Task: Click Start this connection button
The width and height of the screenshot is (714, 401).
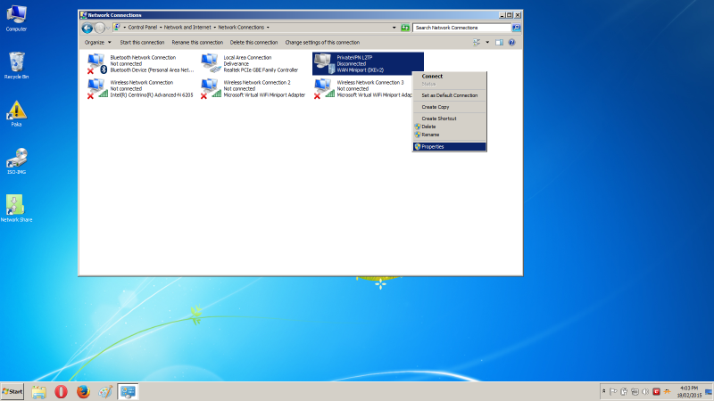Action: [142, 42]
